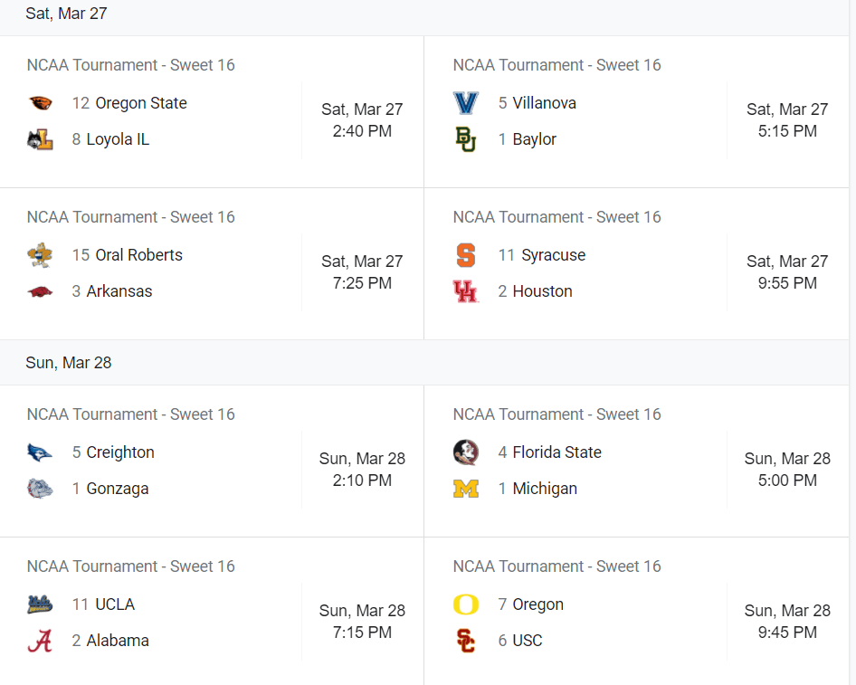The width and height of the screenshot is (856, 685).
Task: Click the Oregon O logo
Action: tap(466, 604)
